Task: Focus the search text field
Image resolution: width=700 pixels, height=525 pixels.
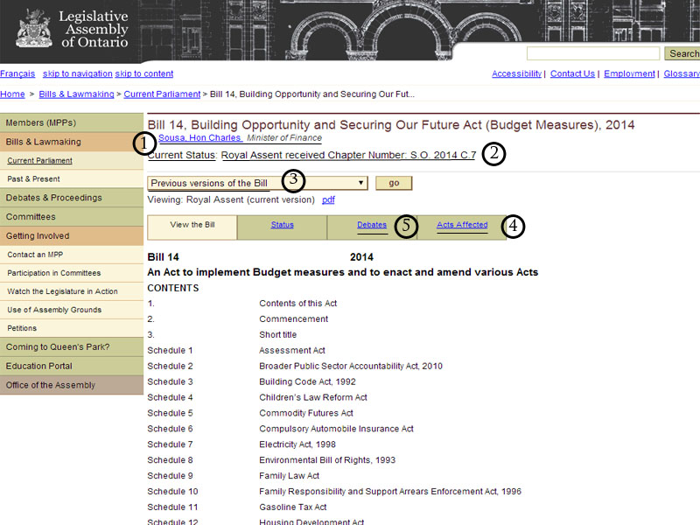Action: click(593, 53)
